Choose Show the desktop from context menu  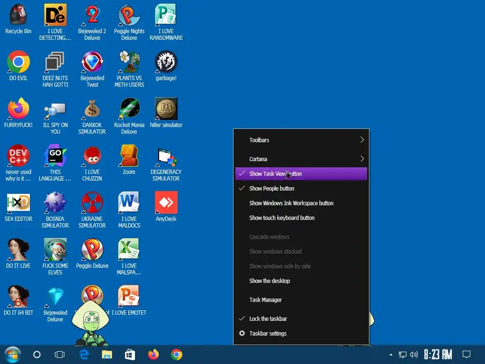coord(301,281)
